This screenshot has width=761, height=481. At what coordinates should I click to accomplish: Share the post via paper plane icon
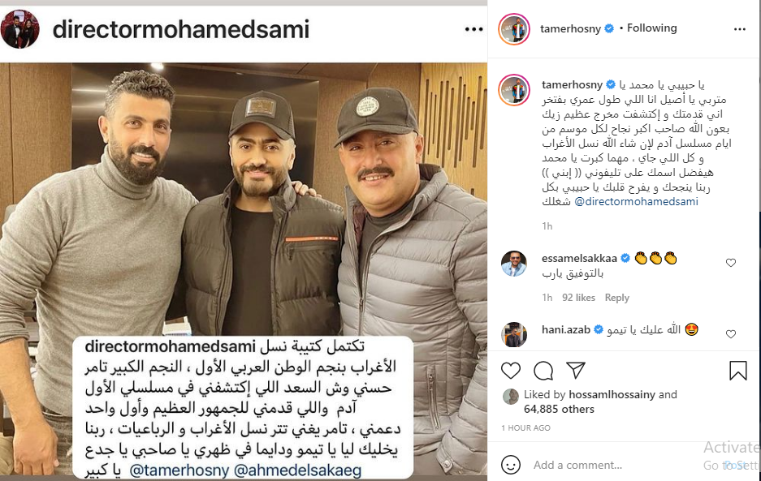576,371
